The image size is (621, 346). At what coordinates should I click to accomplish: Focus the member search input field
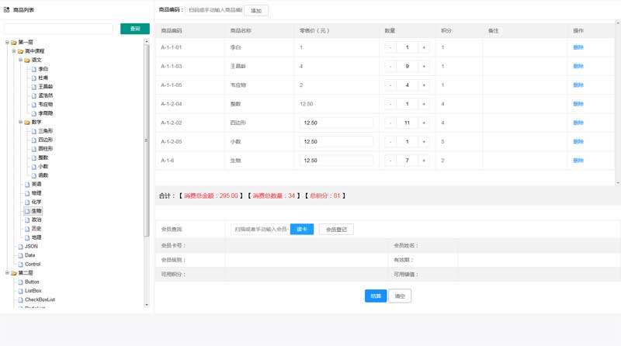tap(260, 229)
